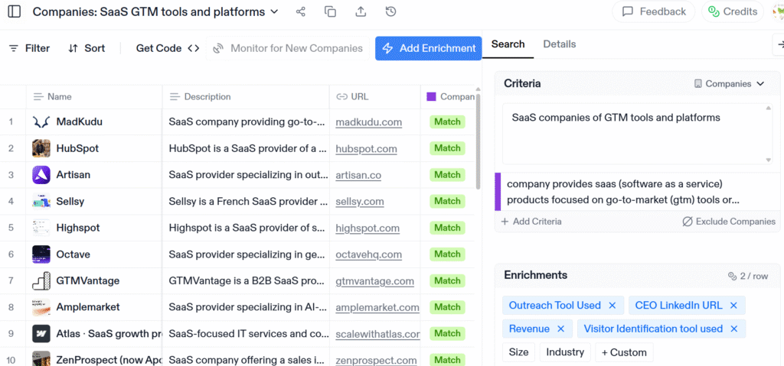784x366 pixels.
Task: Remove the Revenue enrichment tag
Action: pyautogui.click(x=560, y=329)
